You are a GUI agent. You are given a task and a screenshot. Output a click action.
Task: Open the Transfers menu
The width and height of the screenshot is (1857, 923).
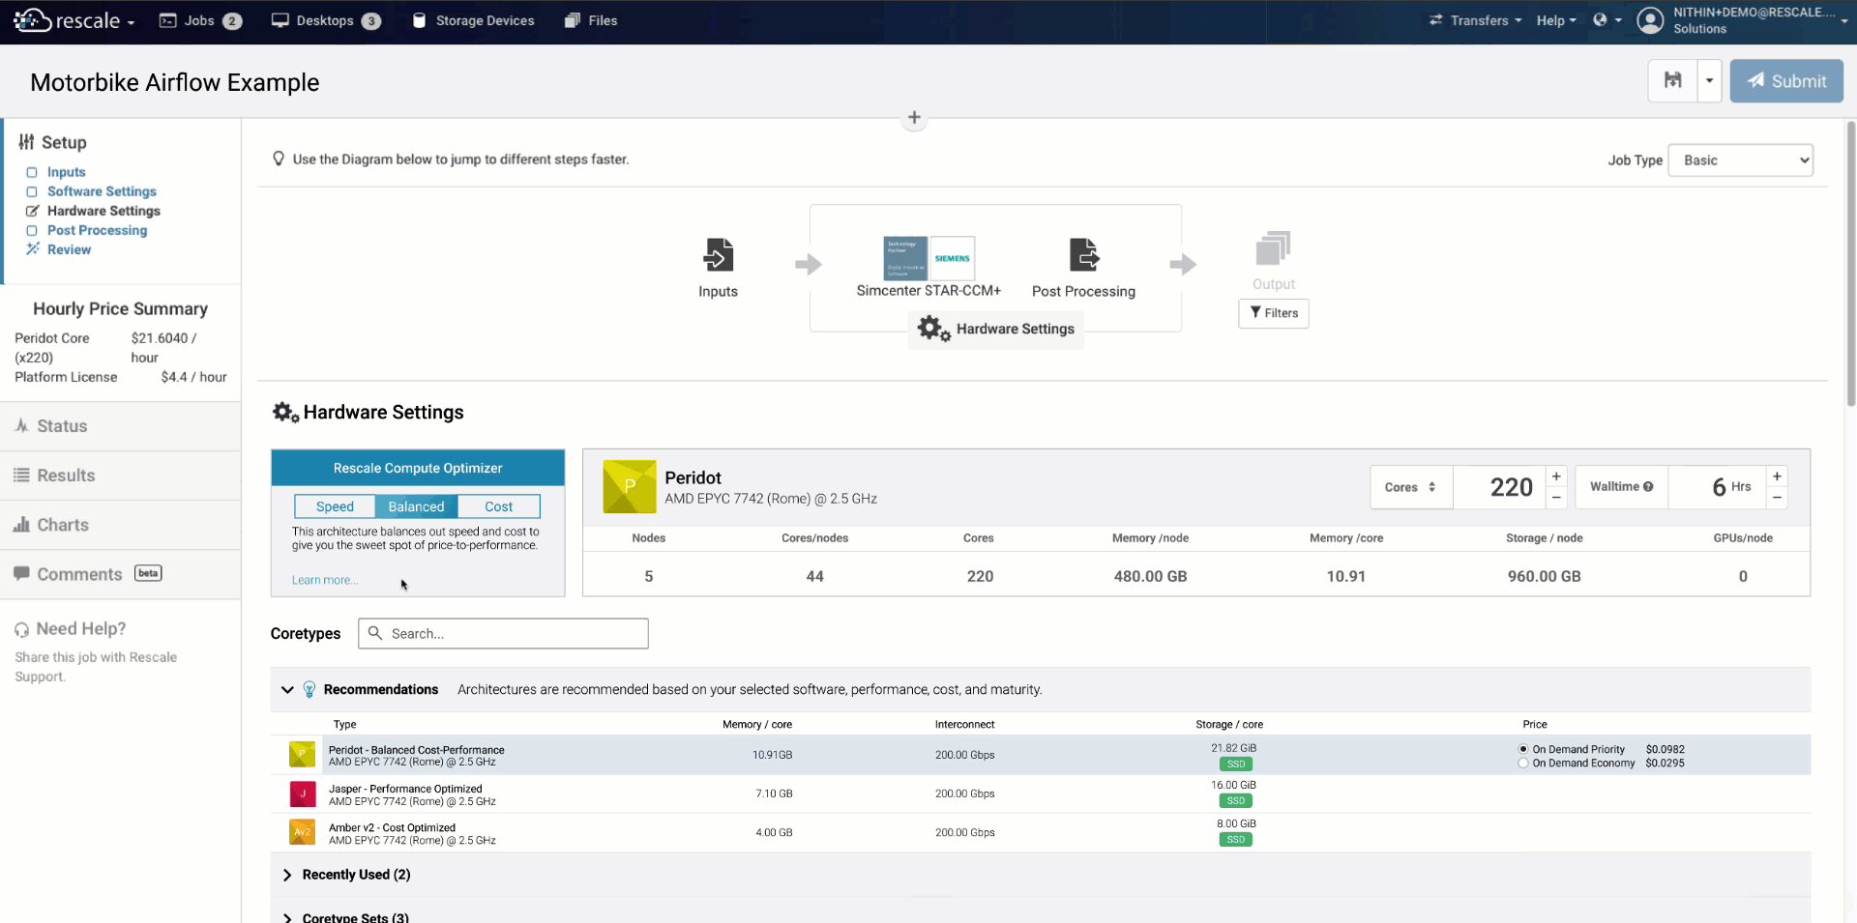coord(1476,20)
